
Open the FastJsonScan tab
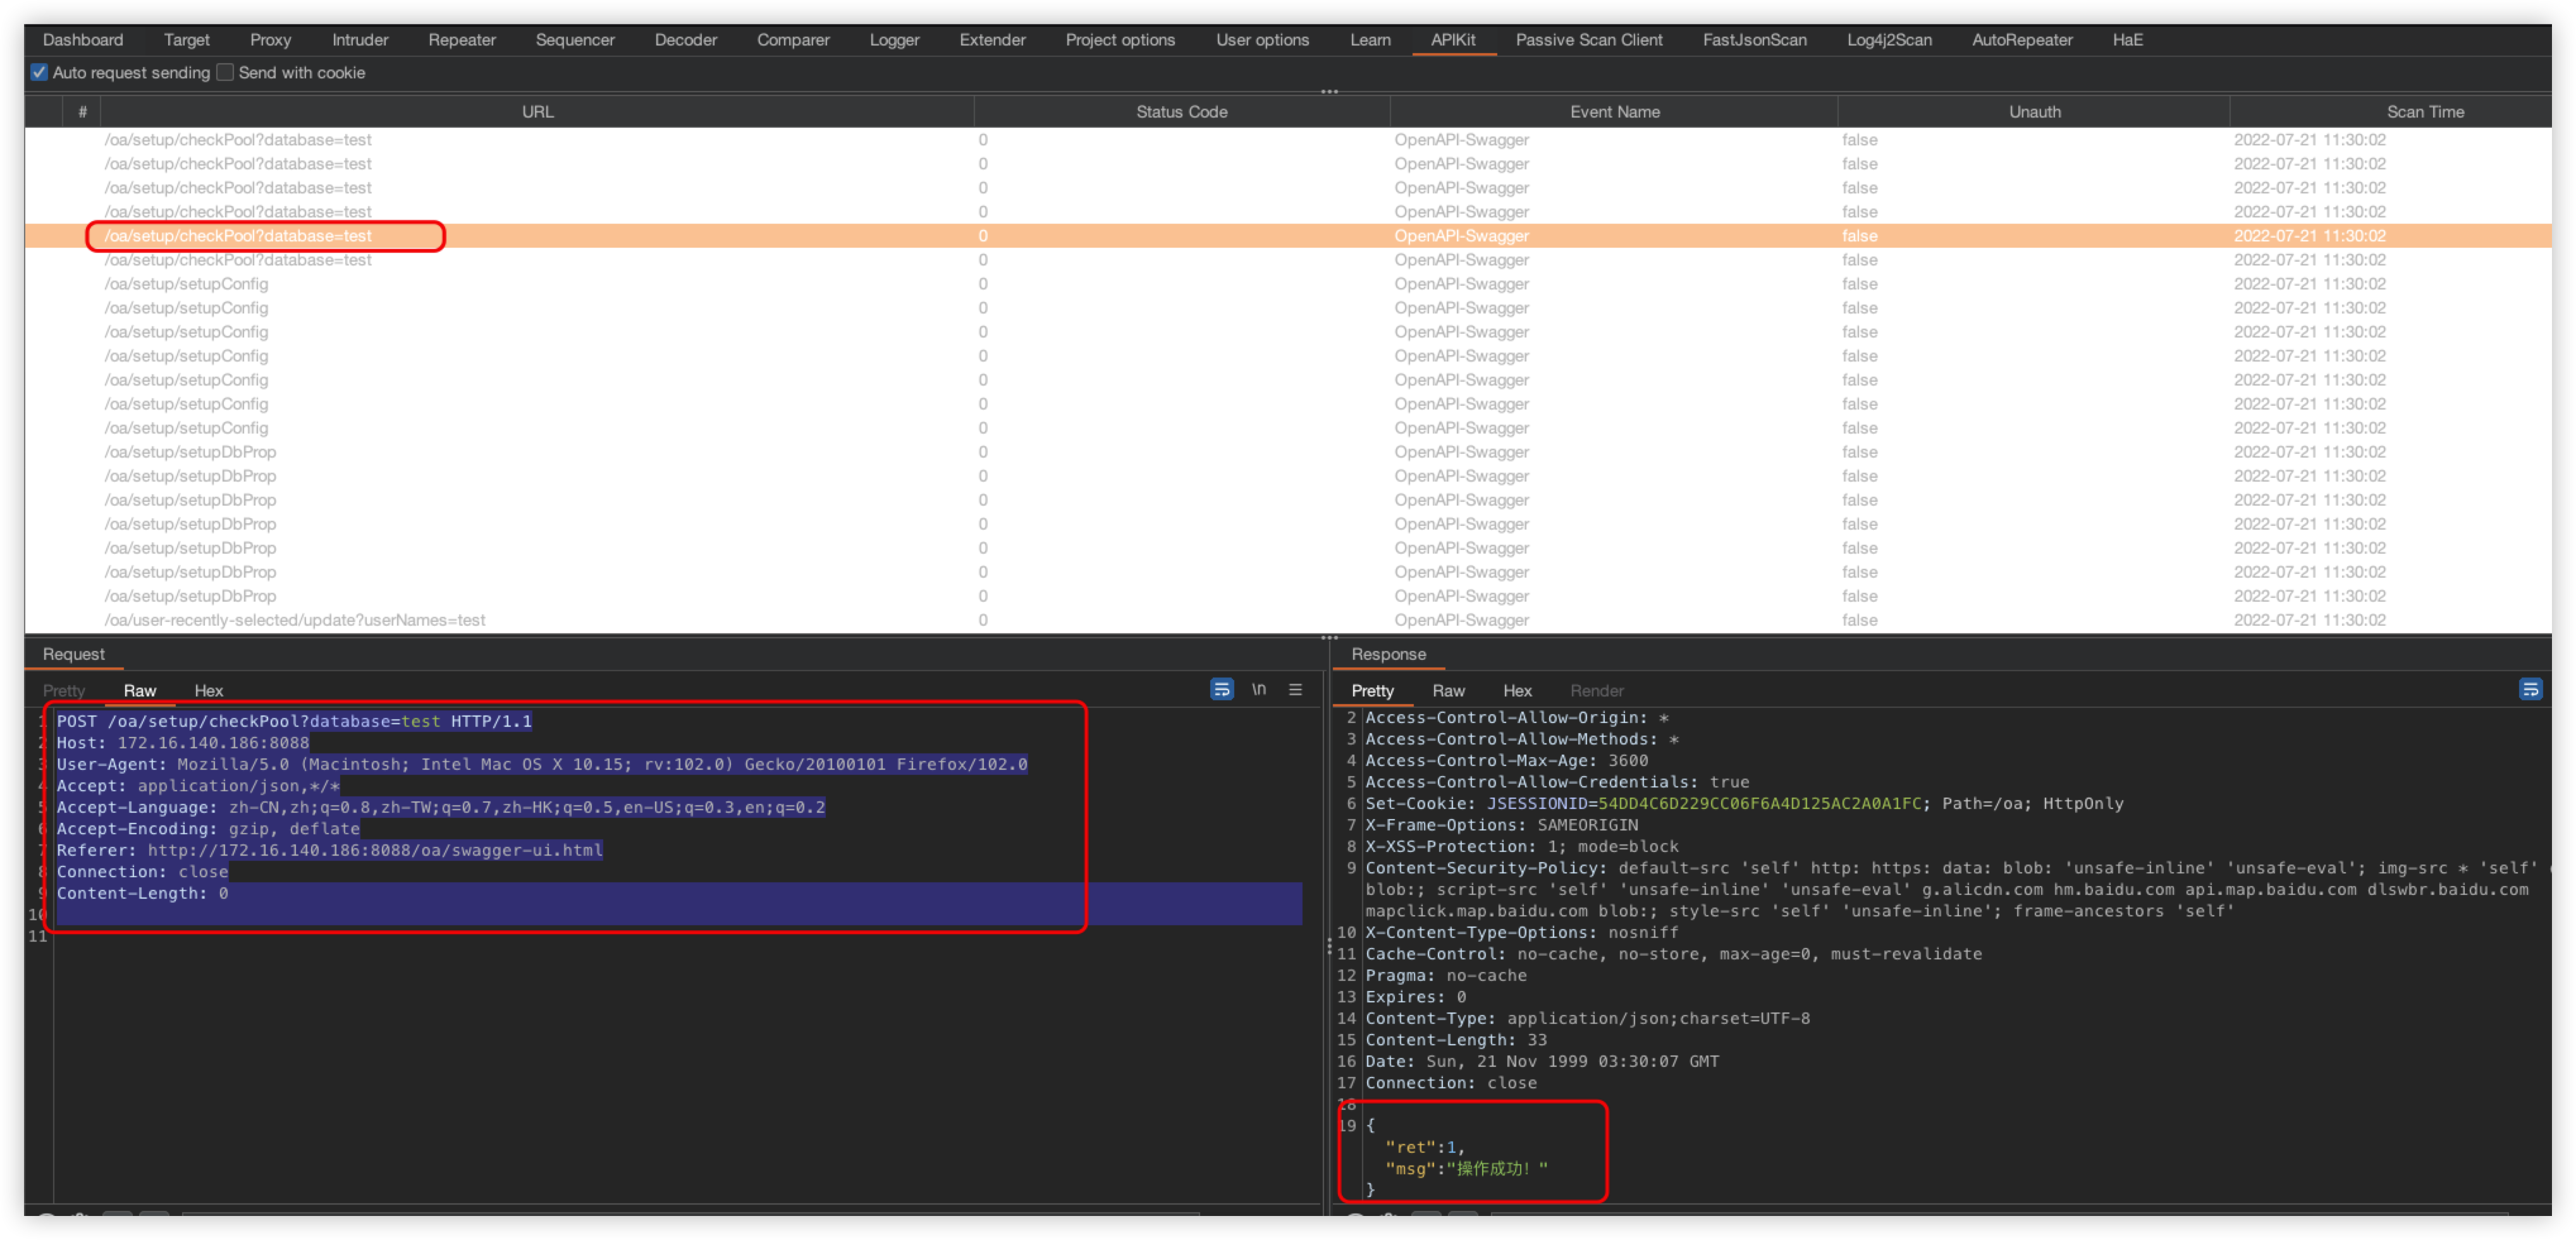pos(1754,40)
